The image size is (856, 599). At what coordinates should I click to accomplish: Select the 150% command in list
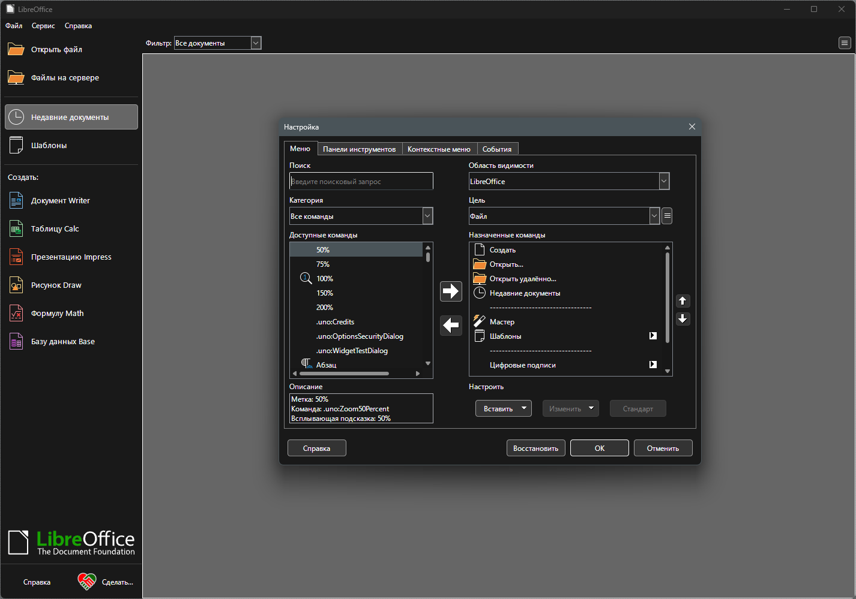356,293
